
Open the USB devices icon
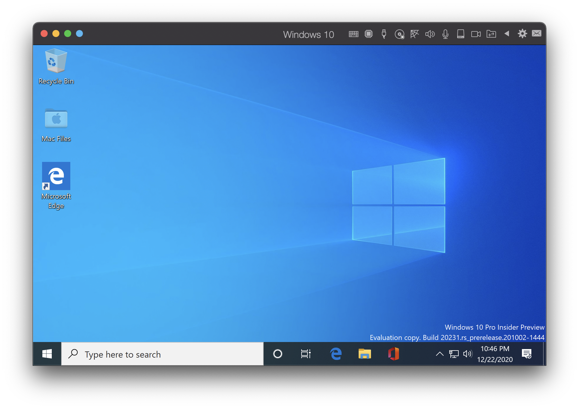tap(384, 34)
